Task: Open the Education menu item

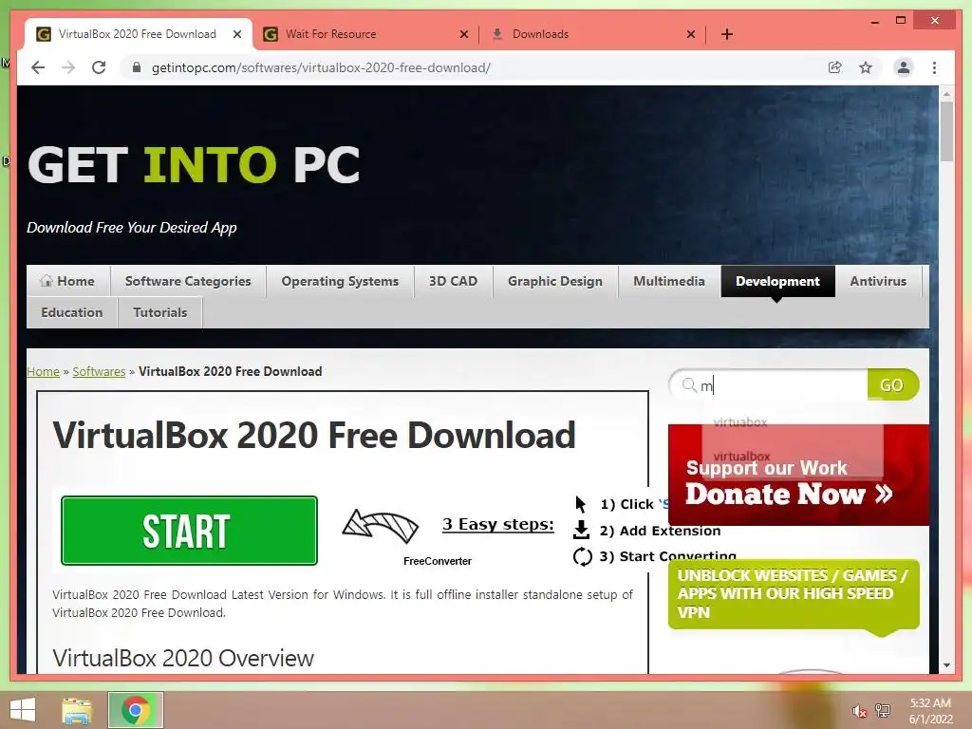Action: click(72, 312)
